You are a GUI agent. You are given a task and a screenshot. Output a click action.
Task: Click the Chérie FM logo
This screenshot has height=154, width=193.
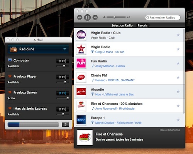(81, 77)
